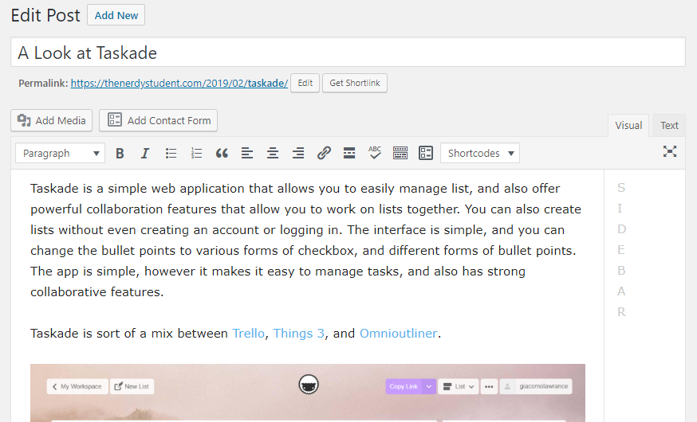The width and height of the screenshot is (697, 422).
Task: Click Edit permalink button
Action: click(x=305, y=83)
